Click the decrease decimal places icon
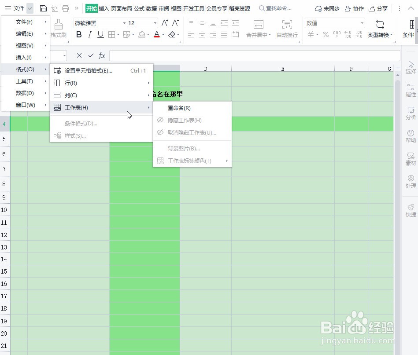The height and width of the screenshot is (355, 418). click(359, 34)
